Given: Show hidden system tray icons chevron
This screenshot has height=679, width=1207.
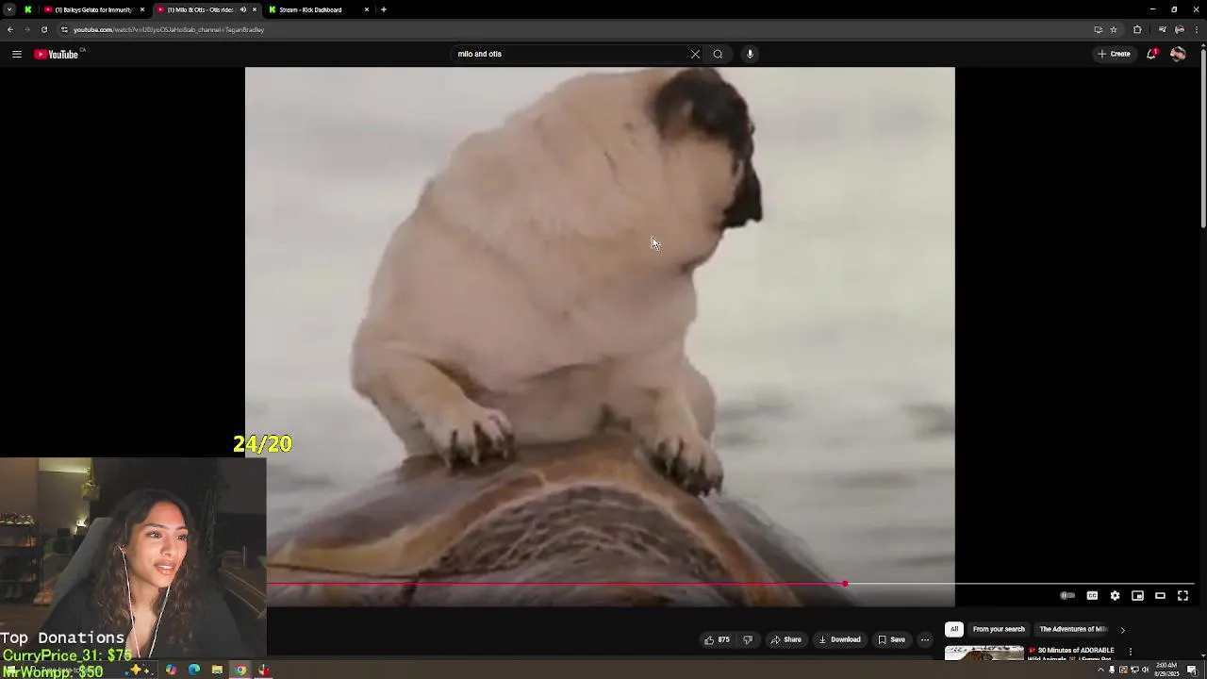Looking at the screenshot, I should [1100, 671].
